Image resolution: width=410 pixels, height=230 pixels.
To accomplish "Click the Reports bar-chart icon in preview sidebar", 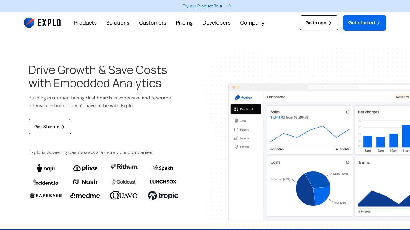I will (x=236, y=138).
